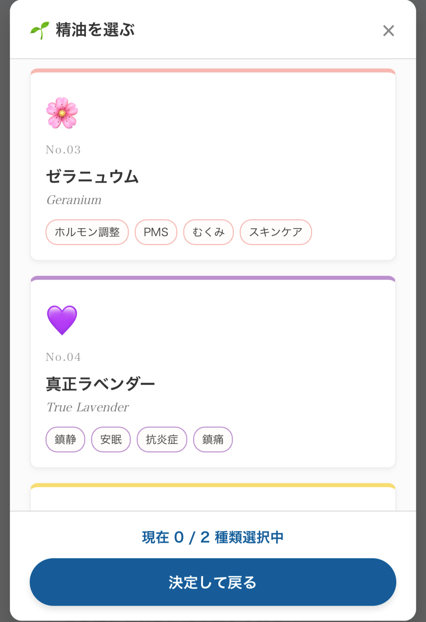Click the 鎮痛 tag

tap(213, 439)
